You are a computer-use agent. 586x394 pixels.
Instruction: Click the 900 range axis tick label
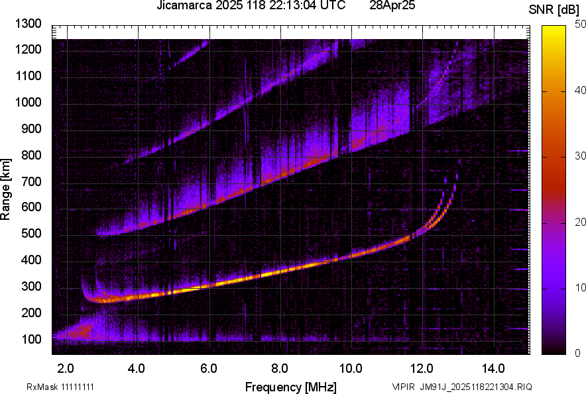tap(31, 128)
